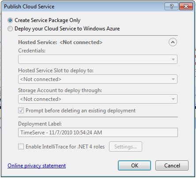196x178 pixels.
Task: Click inside the Deployment Label text field
Action: pyautogui.click(x=98, y=133)
